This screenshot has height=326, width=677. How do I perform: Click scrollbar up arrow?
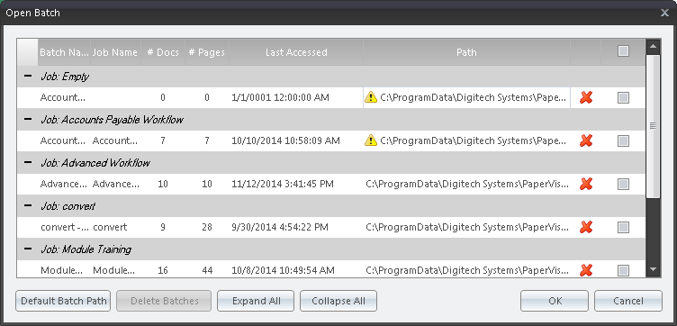[653, 47]
